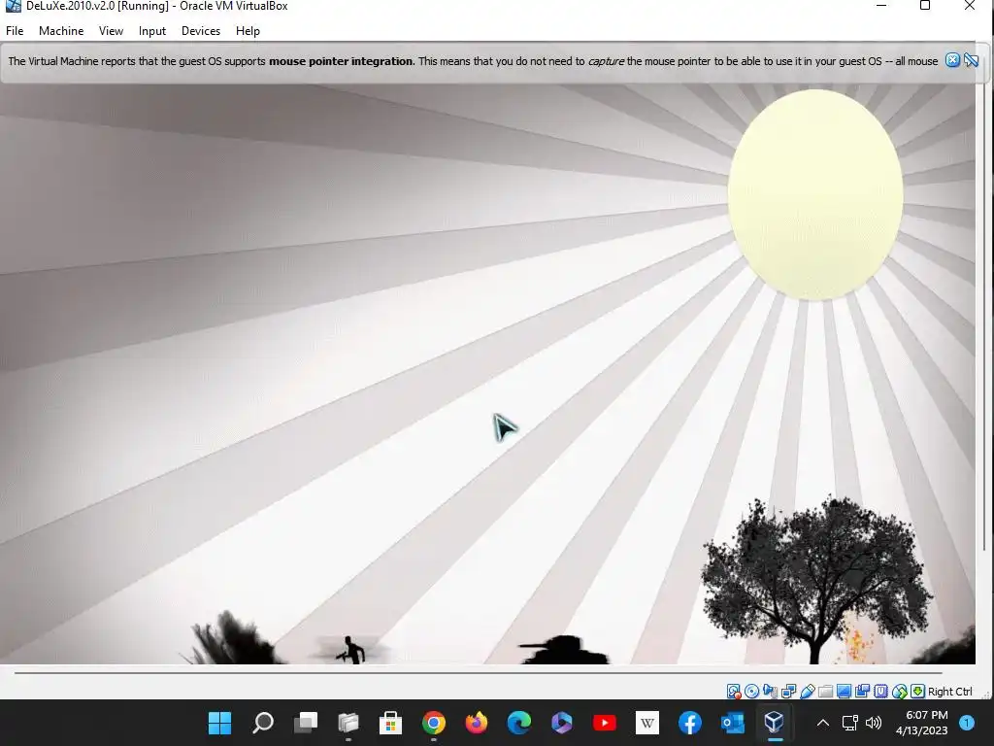
Task: Click the shared folders status icon
Action: [825, 692]
